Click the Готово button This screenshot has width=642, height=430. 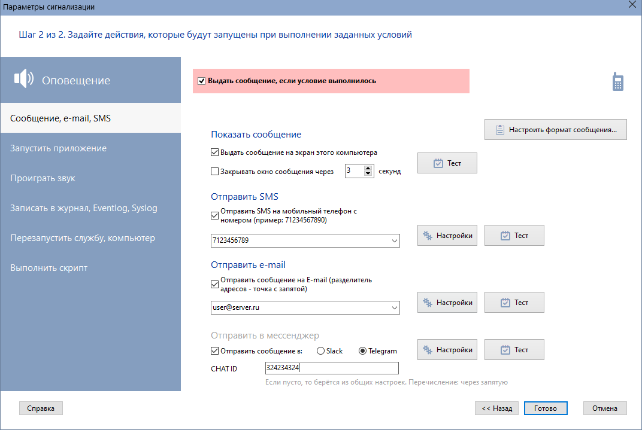pos(546,408)
